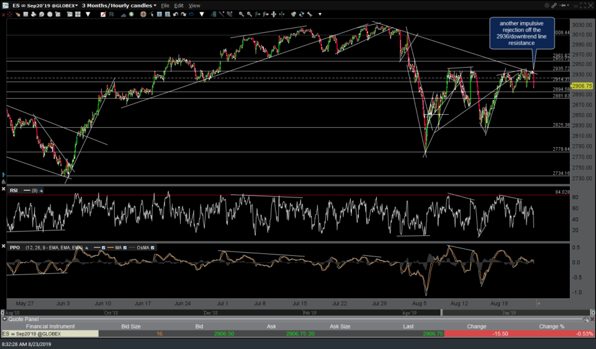596x349 pixels.
Task: Open the pushpin dropdown arrow in title bar
Action: (x=568, y=6)
